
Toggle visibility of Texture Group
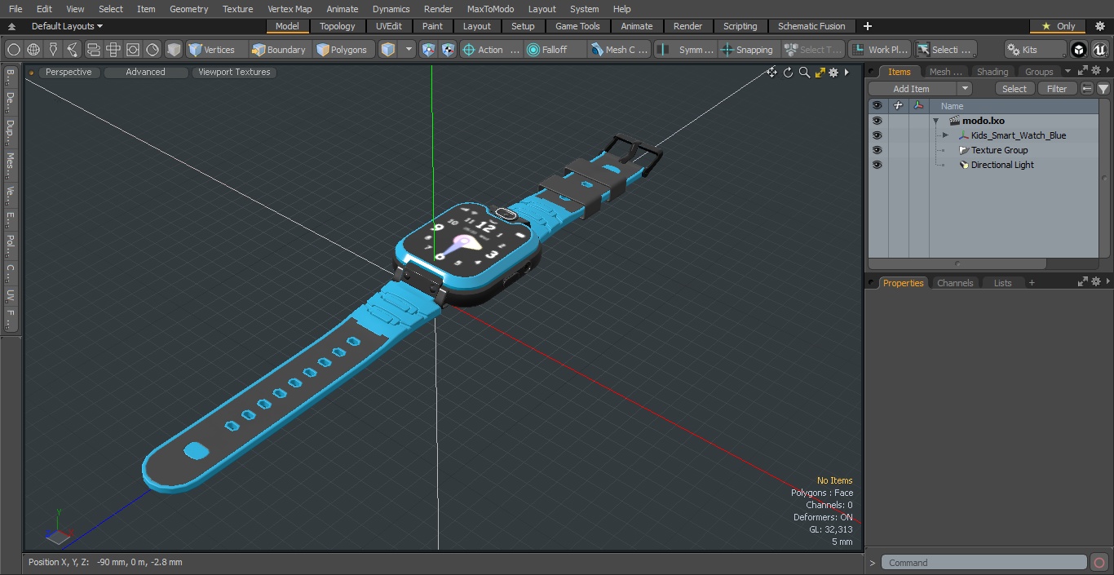[877, 150]
